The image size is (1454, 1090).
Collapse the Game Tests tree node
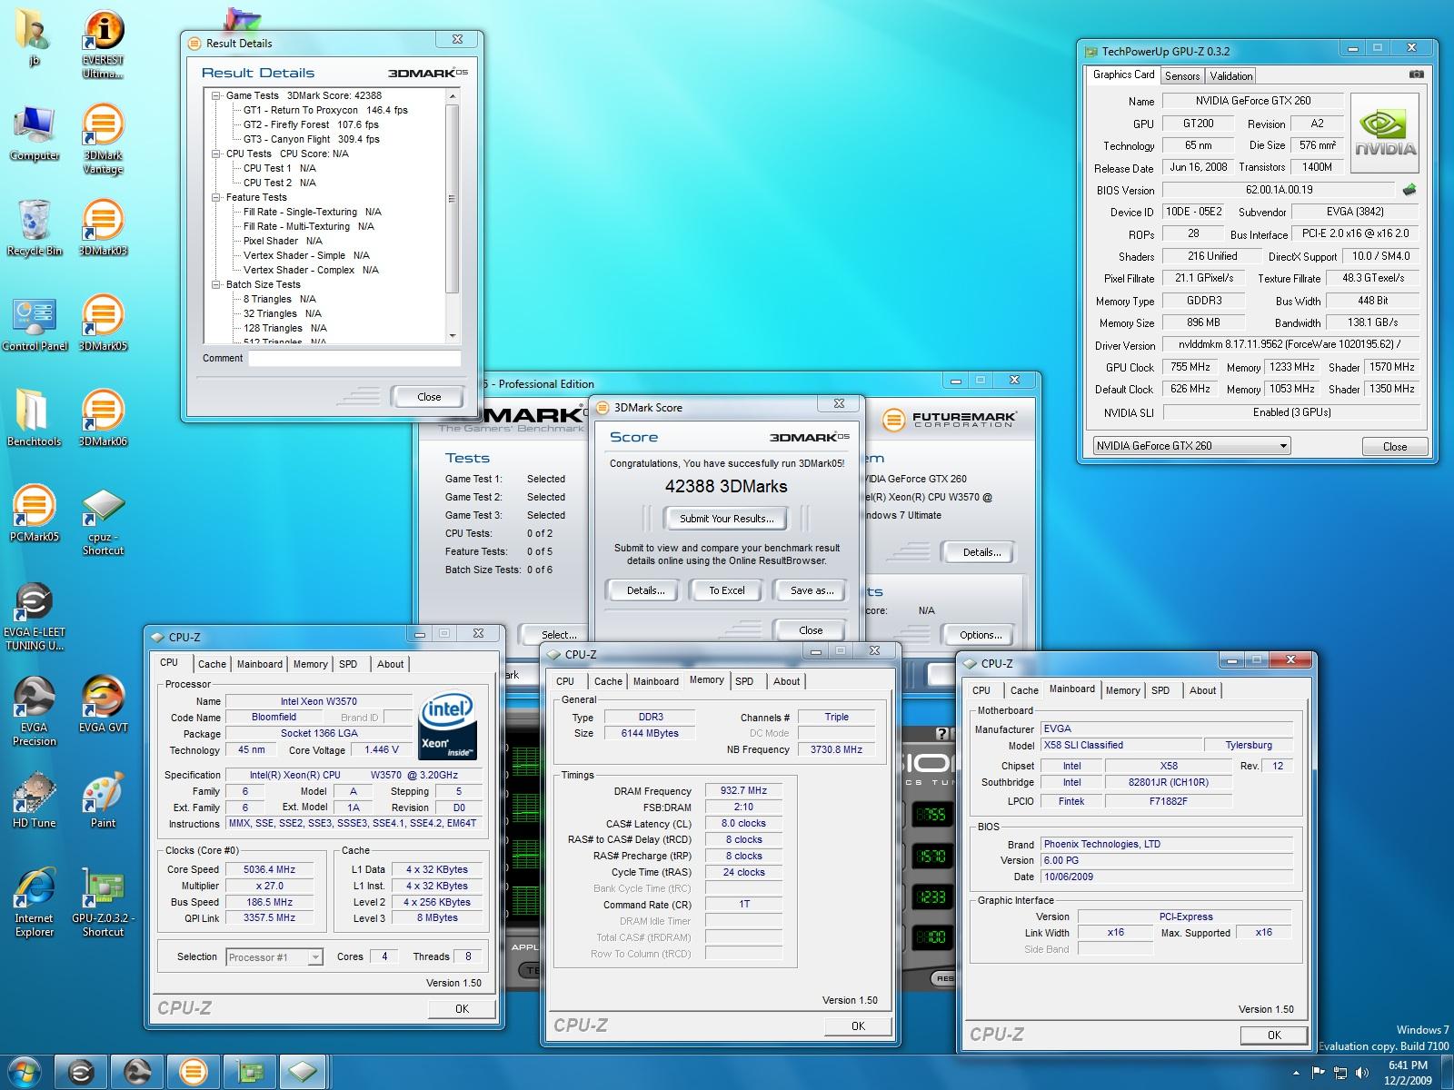coord(216,95)
